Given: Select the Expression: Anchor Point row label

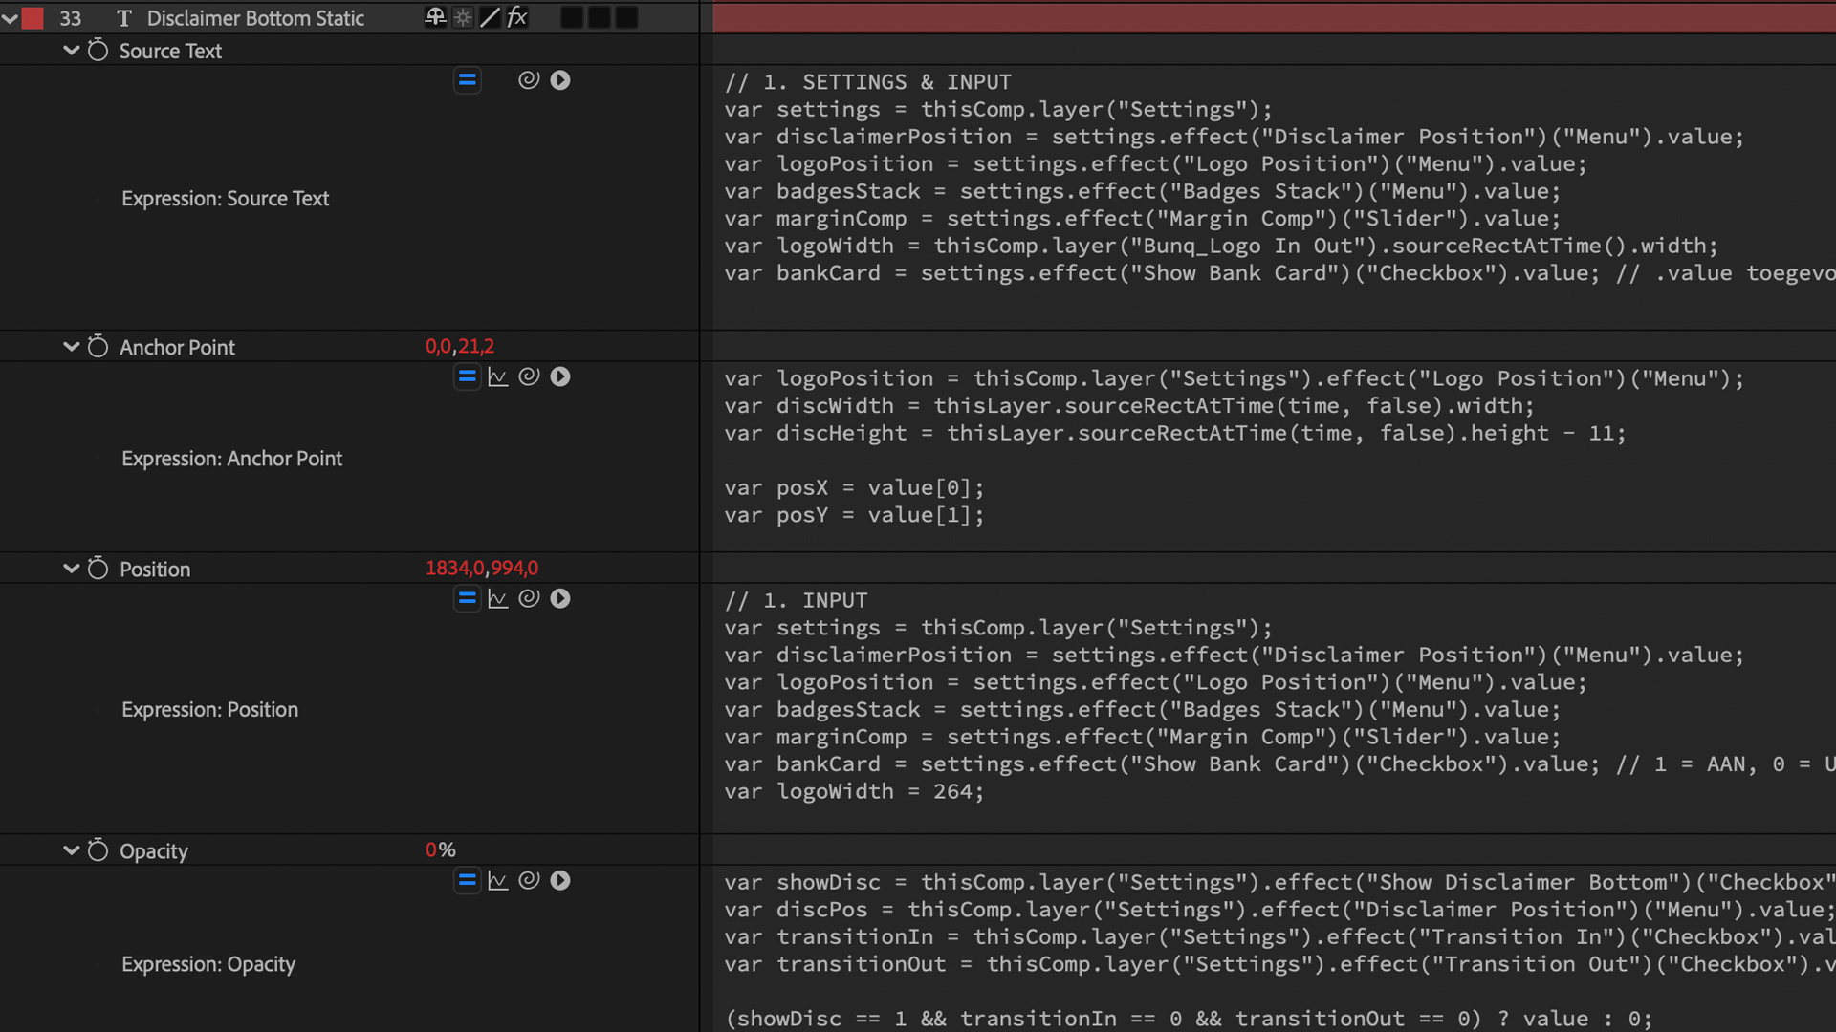Looking at the screenshot, I should click(x=231, y=459).
